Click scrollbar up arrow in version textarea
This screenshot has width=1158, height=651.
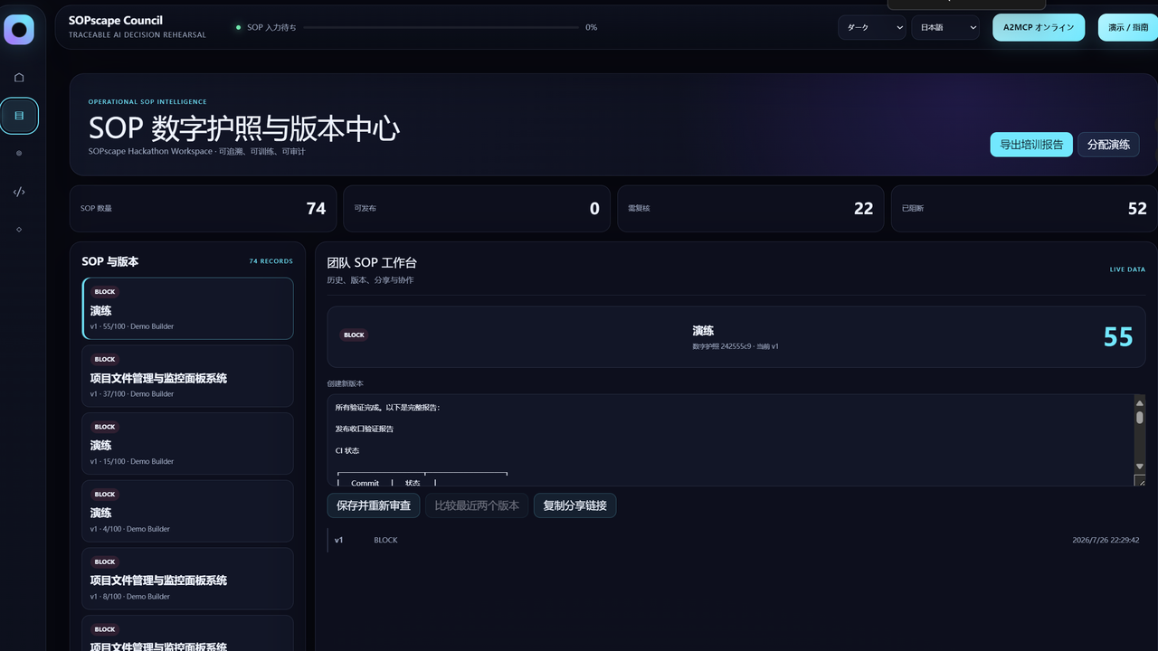tap(1140, 402)
